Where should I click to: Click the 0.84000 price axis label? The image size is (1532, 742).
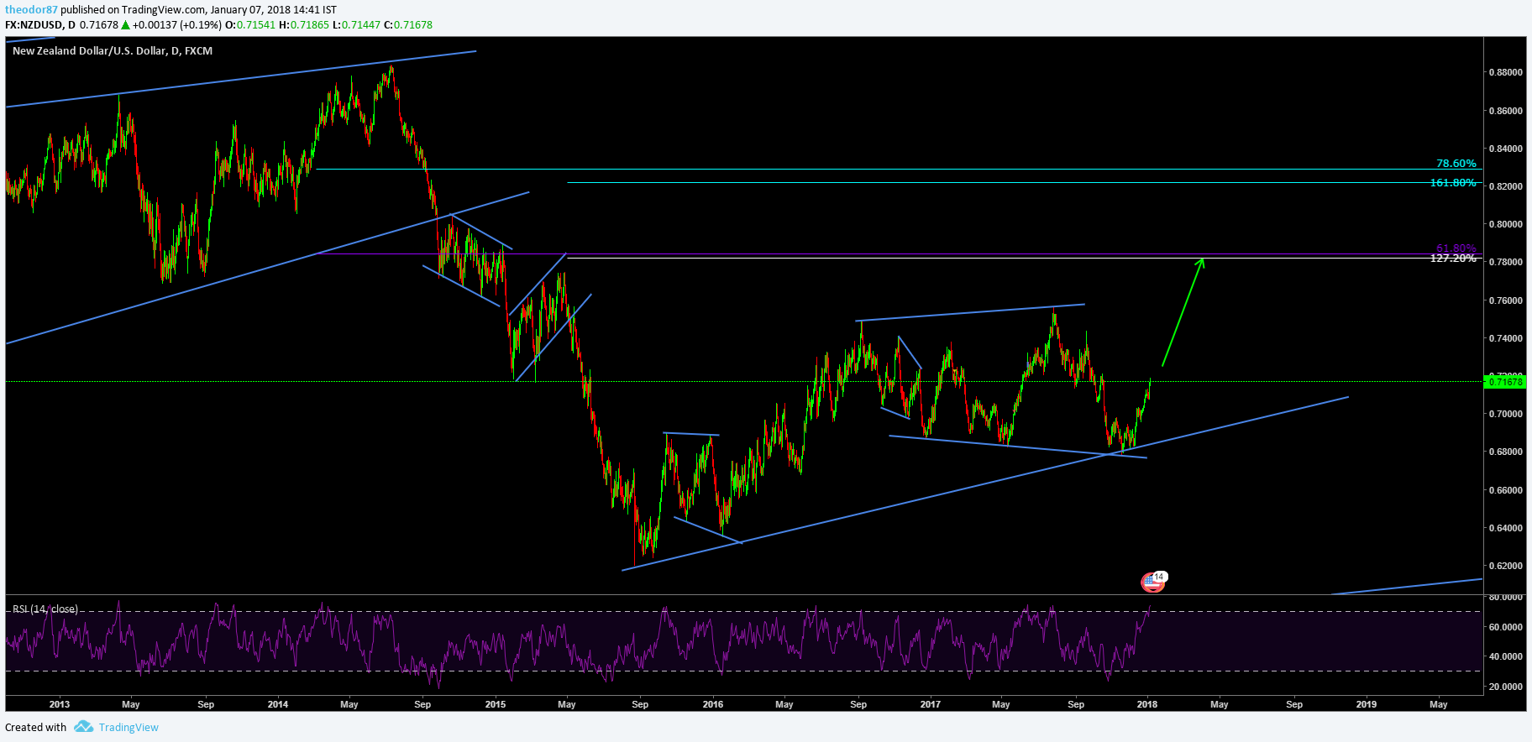point(1505,149)
